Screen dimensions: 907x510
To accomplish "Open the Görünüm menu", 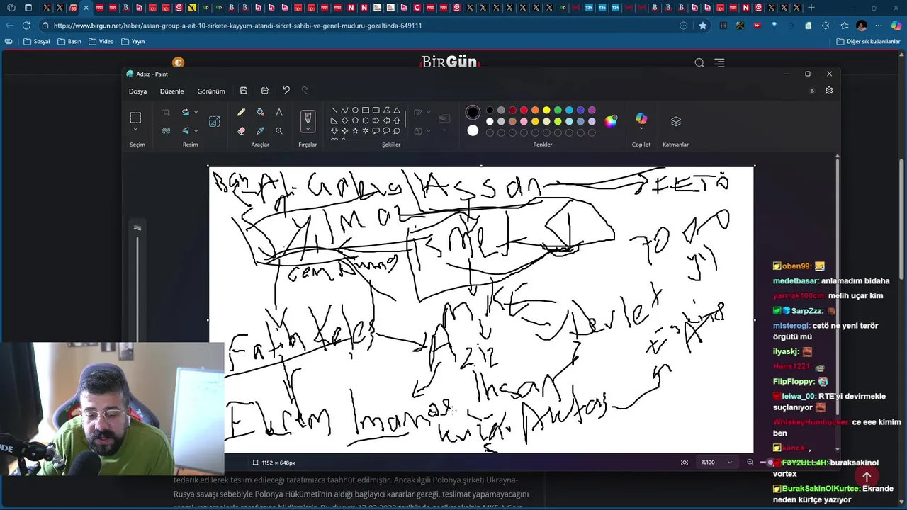I will coord(211,91).
